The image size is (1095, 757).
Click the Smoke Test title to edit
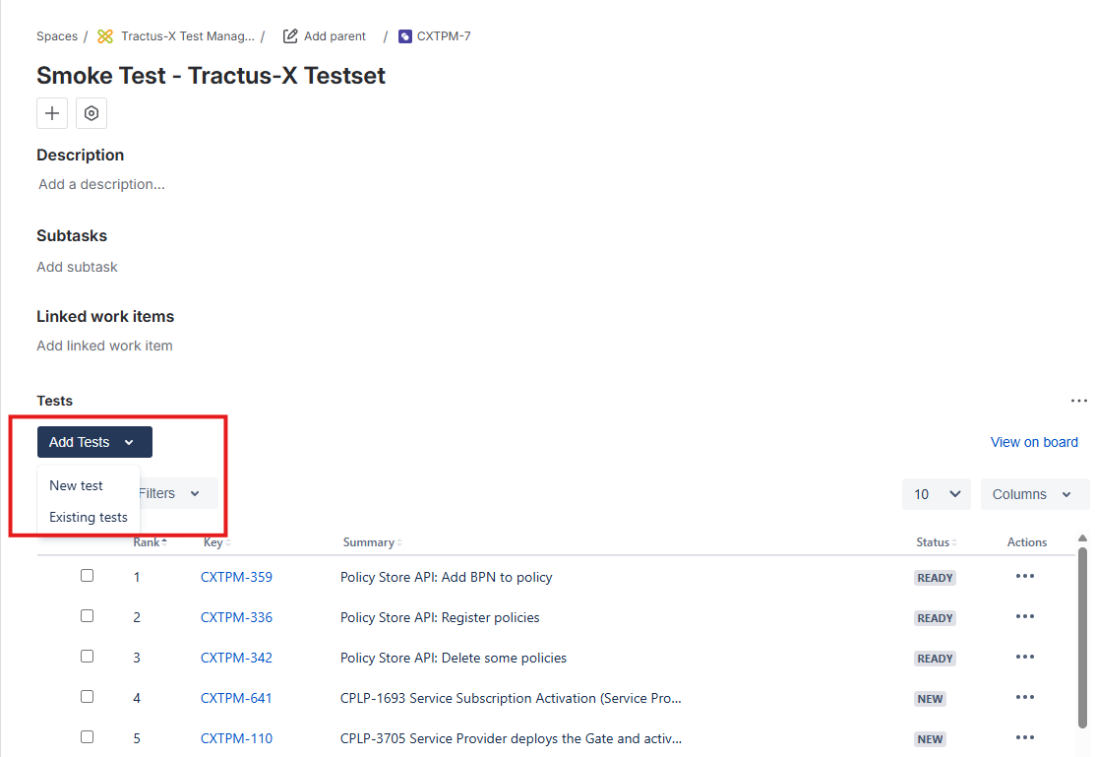point(211,76)
